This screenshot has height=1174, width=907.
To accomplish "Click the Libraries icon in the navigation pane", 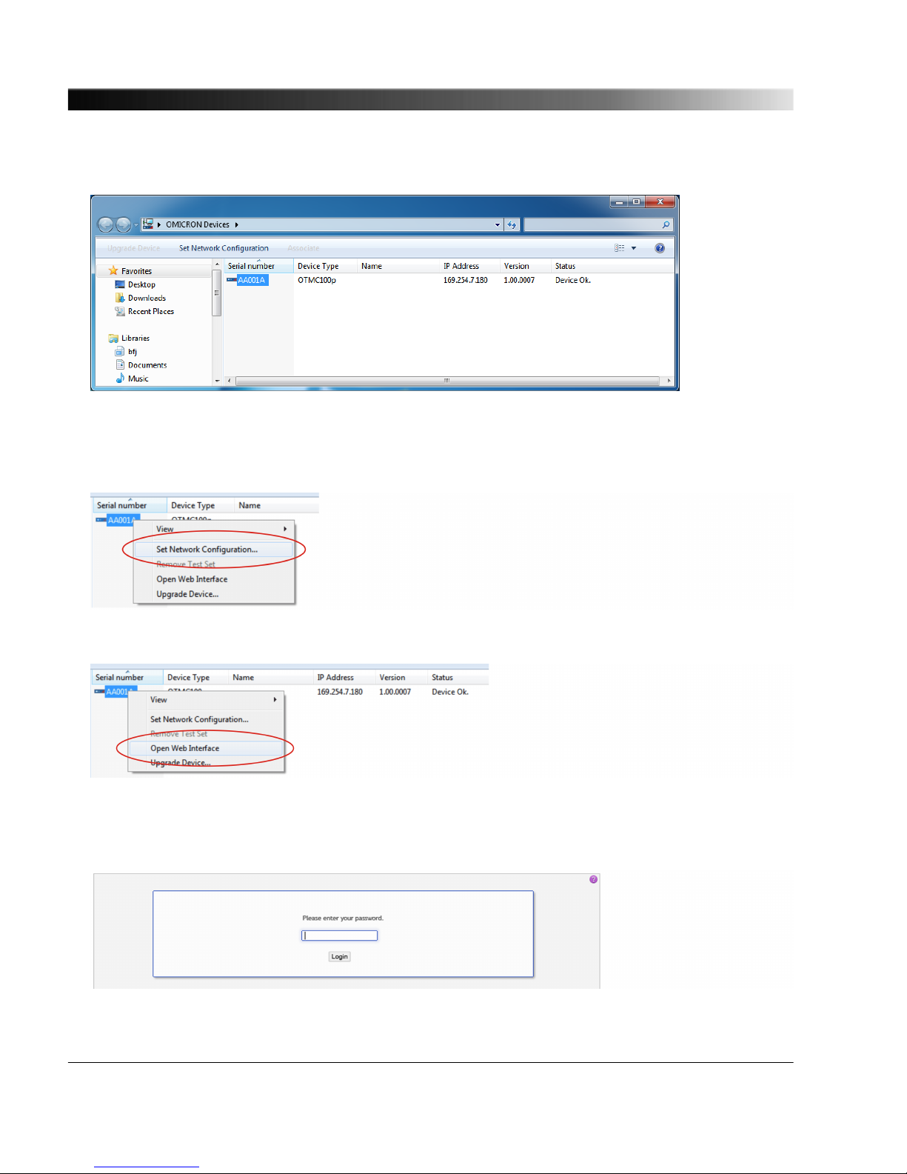I will point(113,338).
